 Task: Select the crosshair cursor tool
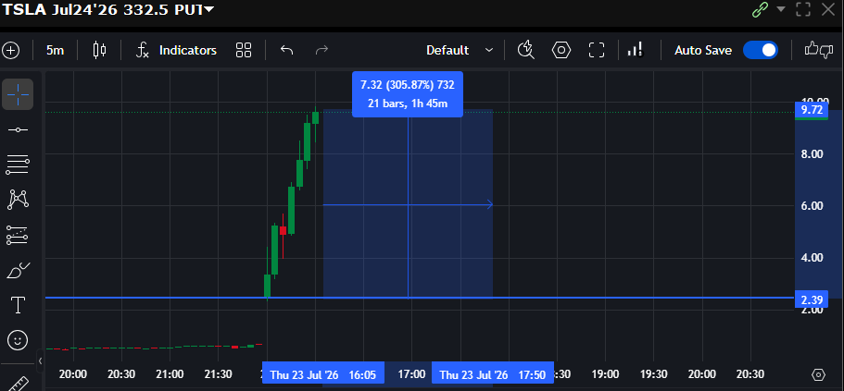(18, 94)
